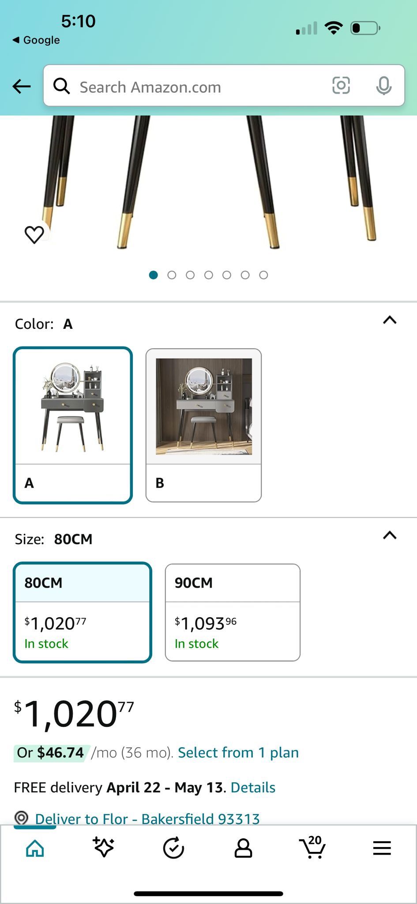The width and height of the screenshot is (417, 904).
Task: Open the hamburger menu icon
Action: [382, 848]
